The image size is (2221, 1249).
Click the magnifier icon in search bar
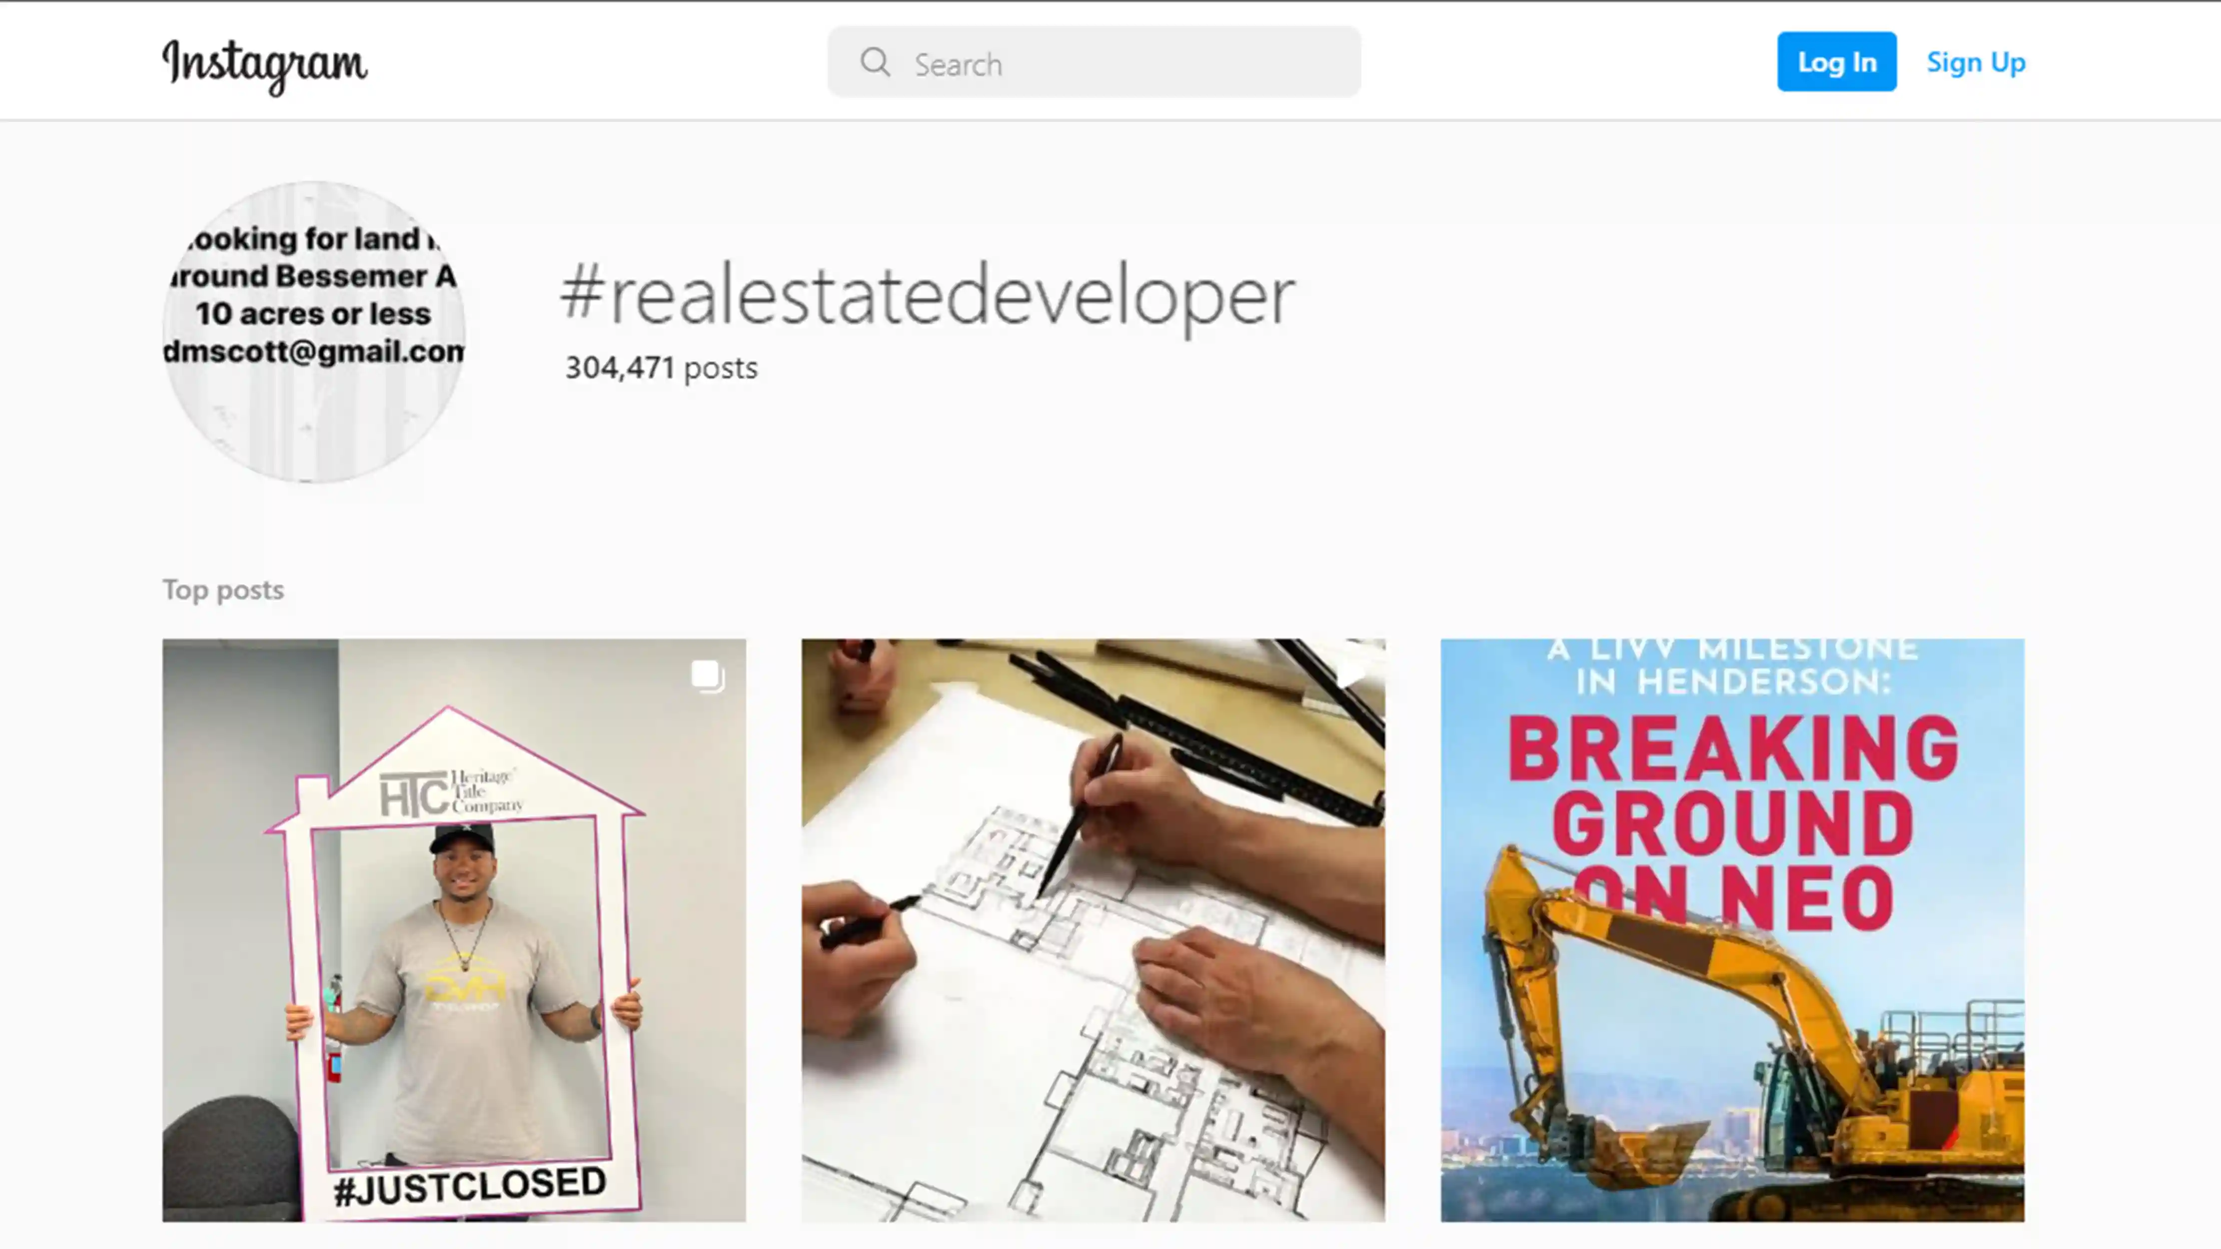click(874, 62)
